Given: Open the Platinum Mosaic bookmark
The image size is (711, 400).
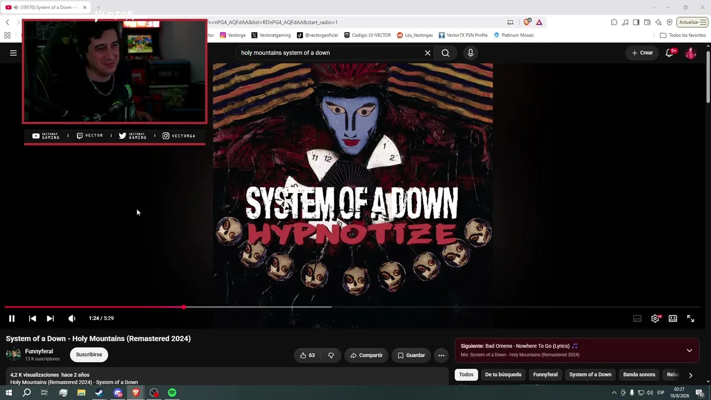Looking at the screenshot, I should pyautogui.click(x=514, y=35).
